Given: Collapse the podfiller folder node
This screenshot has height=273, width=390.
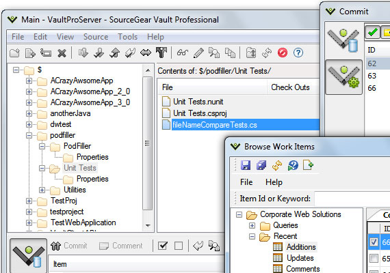Looking at the screenshot, I should (x=29, y=135).
